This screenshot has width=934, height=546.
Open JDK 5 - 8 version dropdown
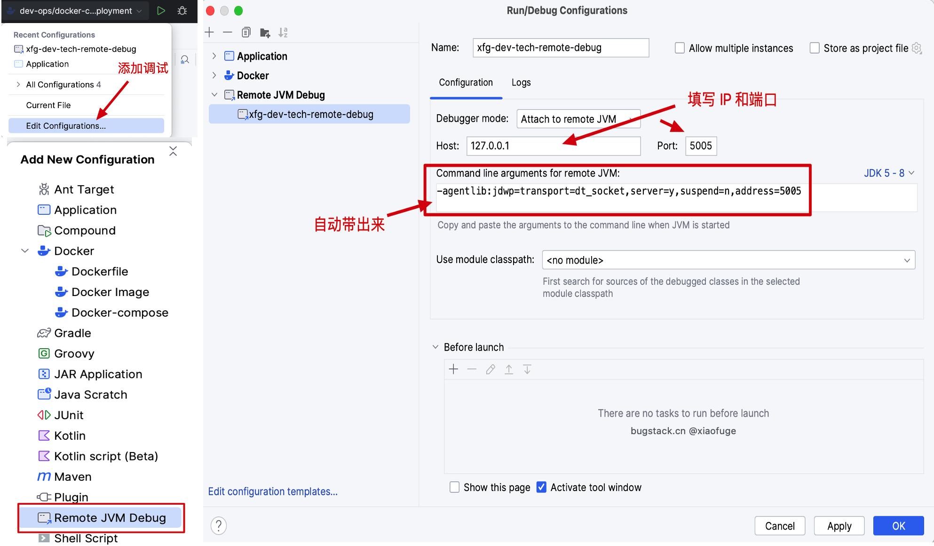(888, 173)
